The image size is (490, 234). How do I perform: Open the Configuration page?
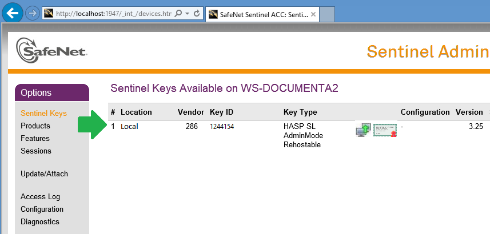pyautogui.click(x=42, y=209)
